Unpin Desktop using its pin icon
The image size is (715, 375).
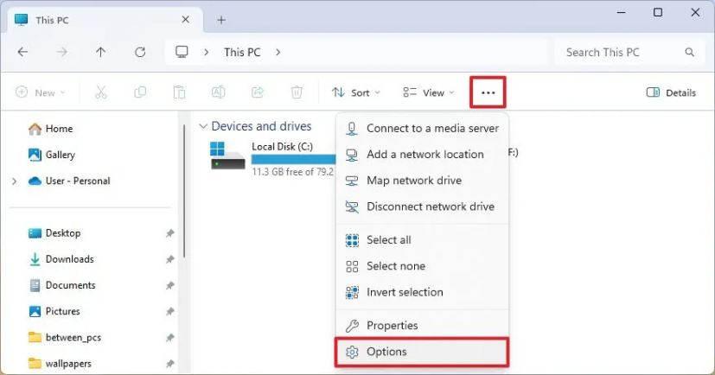pos(169,233)
